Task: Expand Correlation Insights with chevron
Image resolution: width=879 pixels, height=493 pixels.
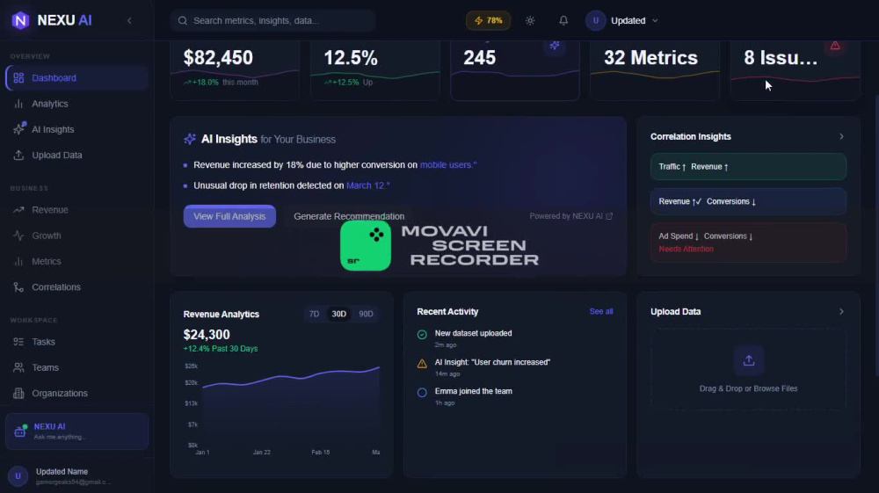Action: tap(841, 137)
